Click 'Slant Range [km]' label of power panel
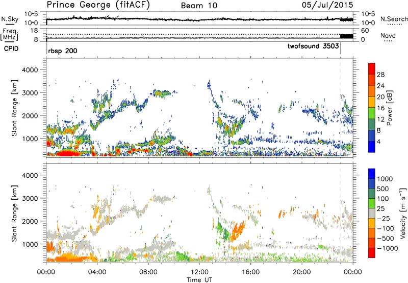This screenshot has width=408, height=283. pyautogui.click(x=14, y=108)
